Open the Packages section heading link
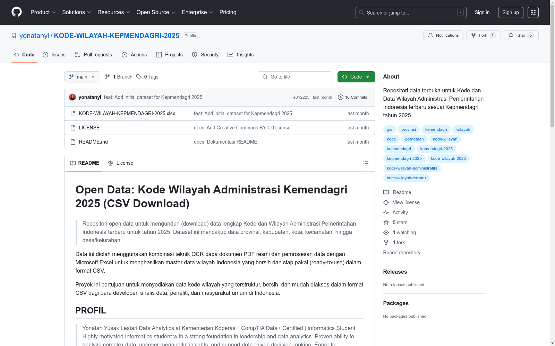 pyautogui.click(x=396, y=303)
